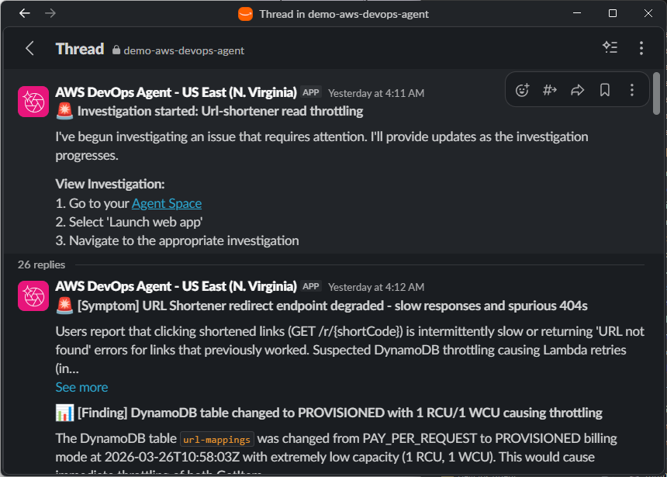Click the vertical scrollbar on the right
The image size is (667, 477).
coord(658,93)
